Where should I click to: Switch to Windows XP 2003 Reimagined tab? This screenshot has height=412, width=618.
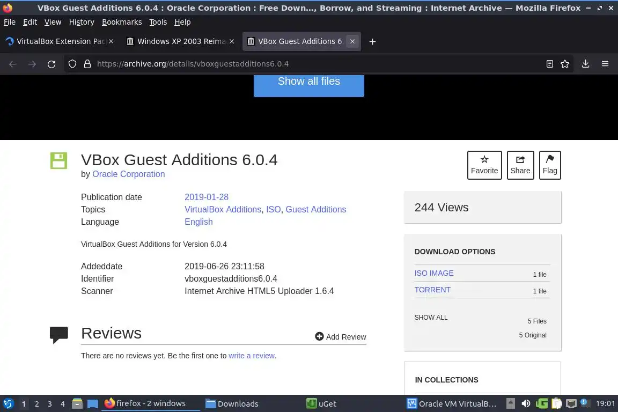(x=176, y=41)
